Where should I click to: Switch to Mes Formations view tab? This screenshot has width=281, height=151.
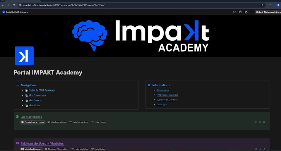pos(57,122)
